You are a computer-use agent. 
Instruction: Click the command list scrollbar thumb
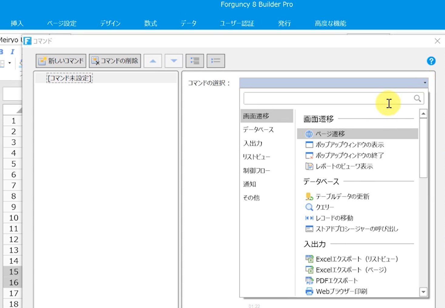423,148
